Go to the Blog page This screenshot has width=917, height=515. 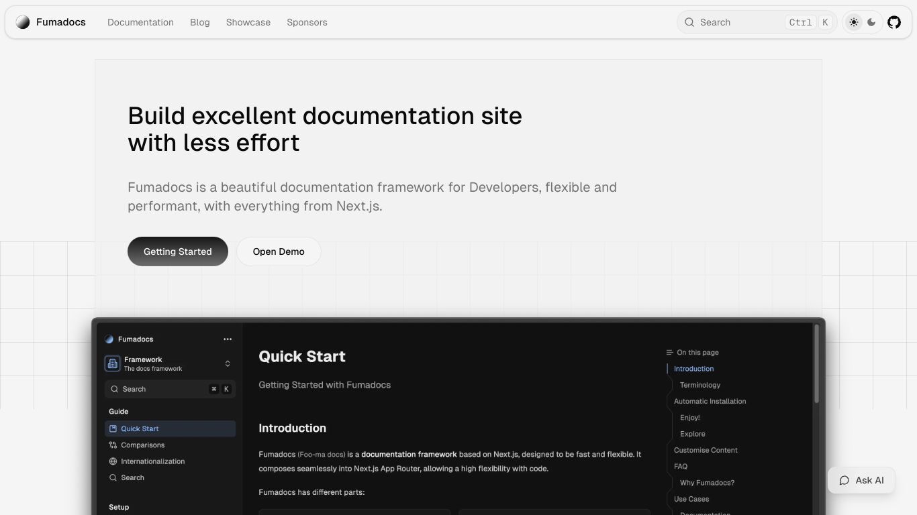click(200, 22)
